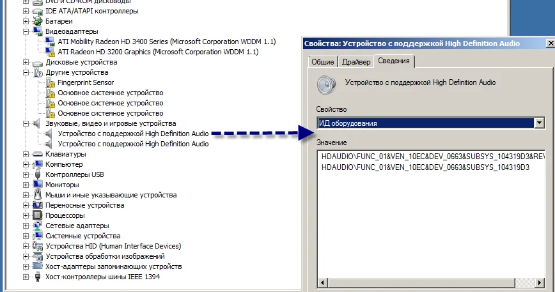Click the large speaker icon in the properties dialog
Image resolution: width=555 pixels, height=292 pixels.
tap(326, 85)
